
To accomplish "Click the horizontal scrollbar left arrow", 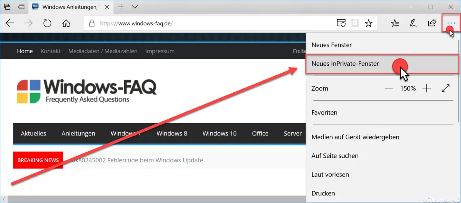I will (4, 199).
